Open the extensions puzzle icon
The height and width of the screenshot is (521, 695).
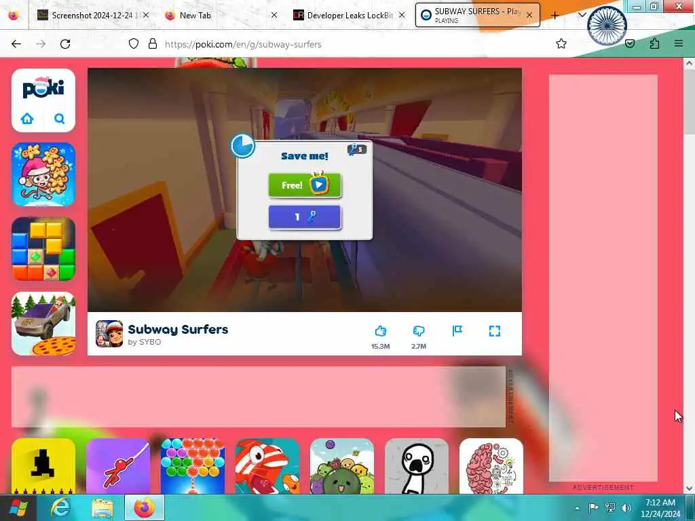coord(654,43)
